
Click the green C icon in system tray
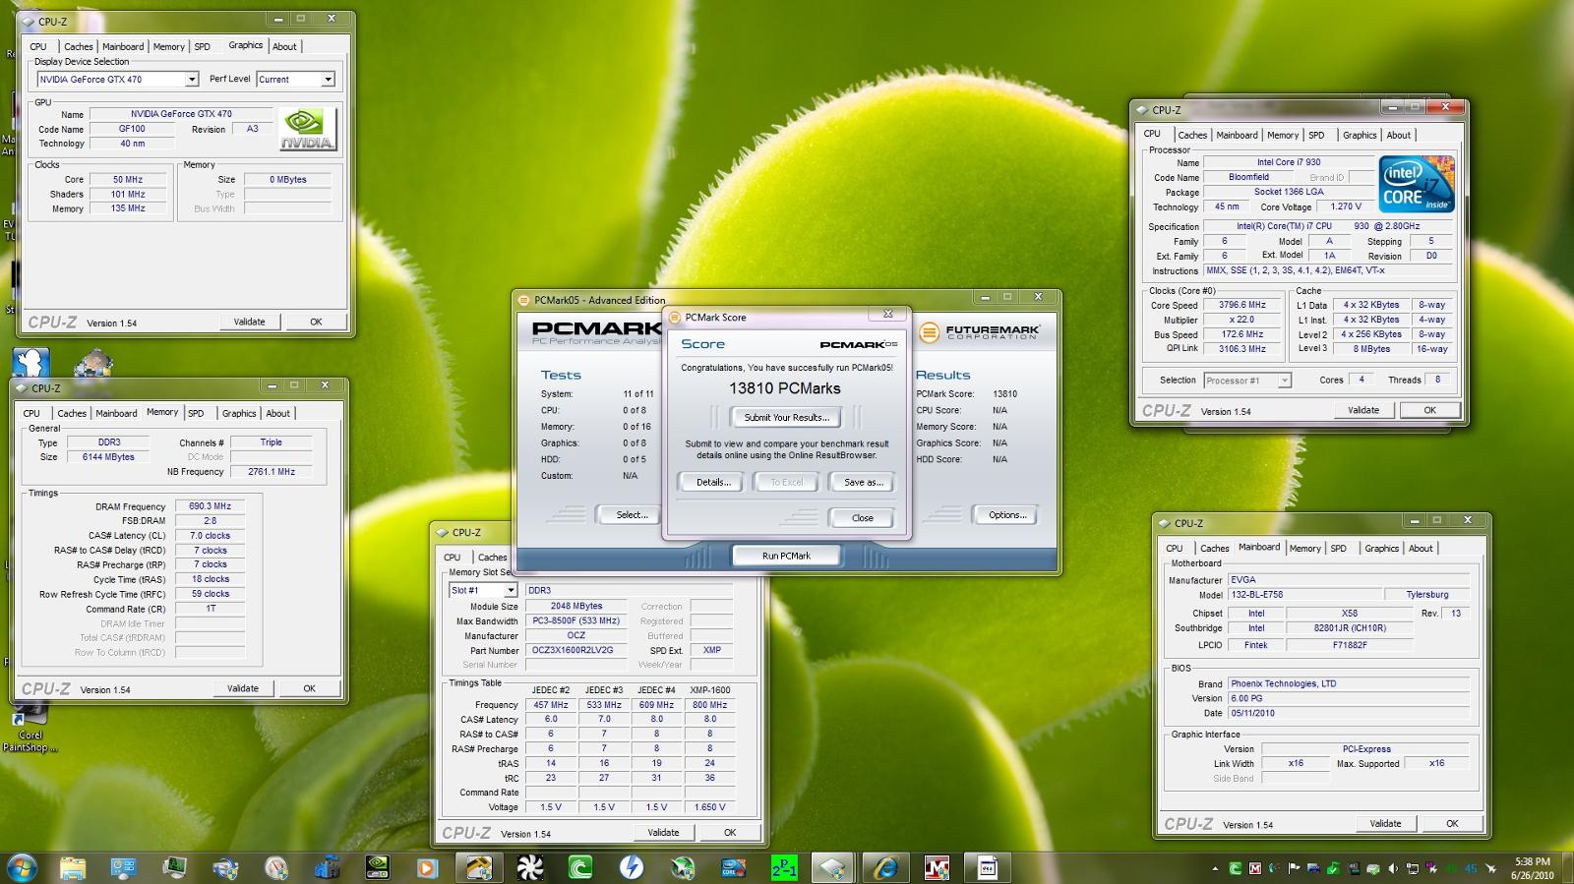click(1235, 868)
